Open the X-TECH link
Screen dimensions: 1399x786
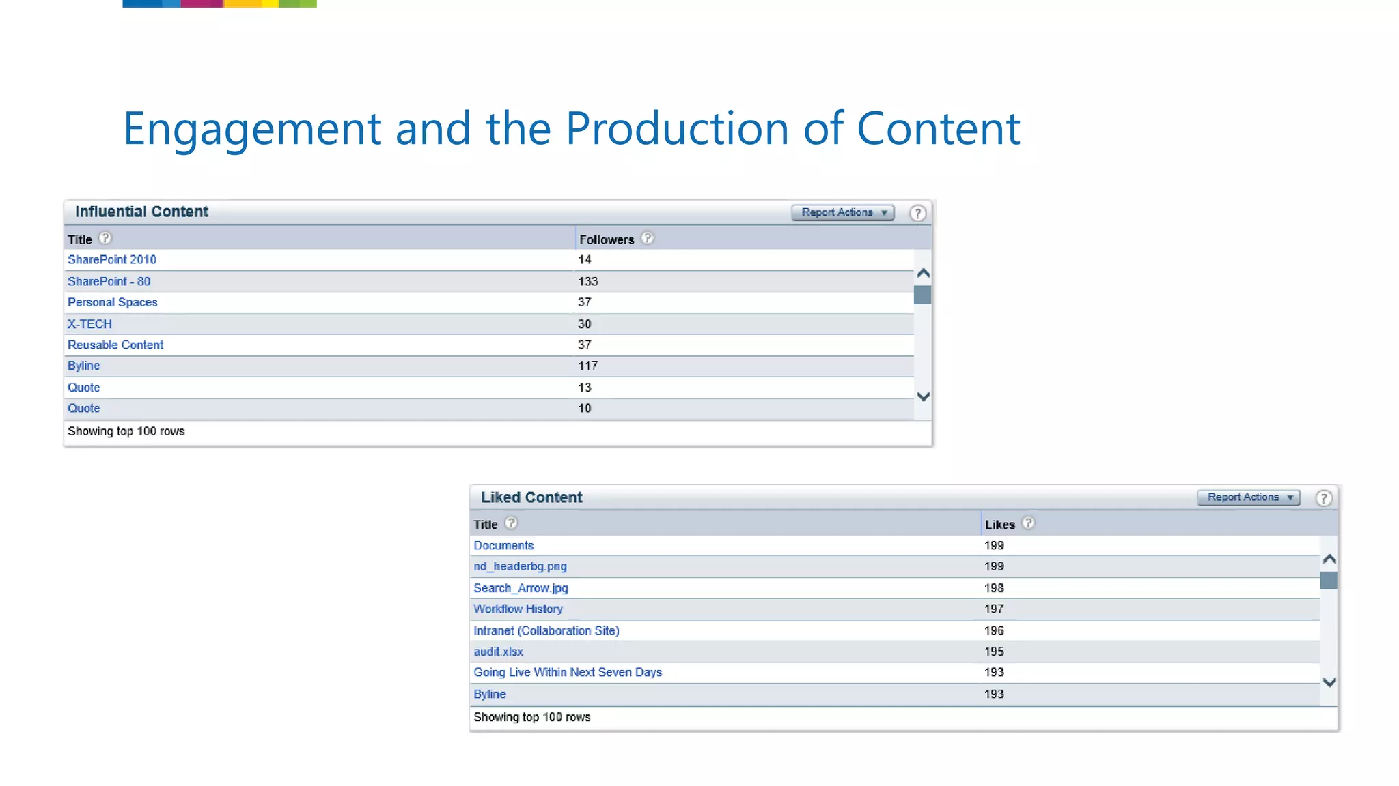point(89,324)
